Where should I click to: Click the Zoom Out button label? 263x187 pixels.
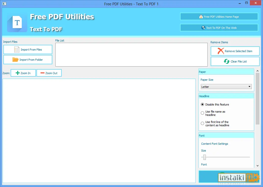(x=51, y=73)
